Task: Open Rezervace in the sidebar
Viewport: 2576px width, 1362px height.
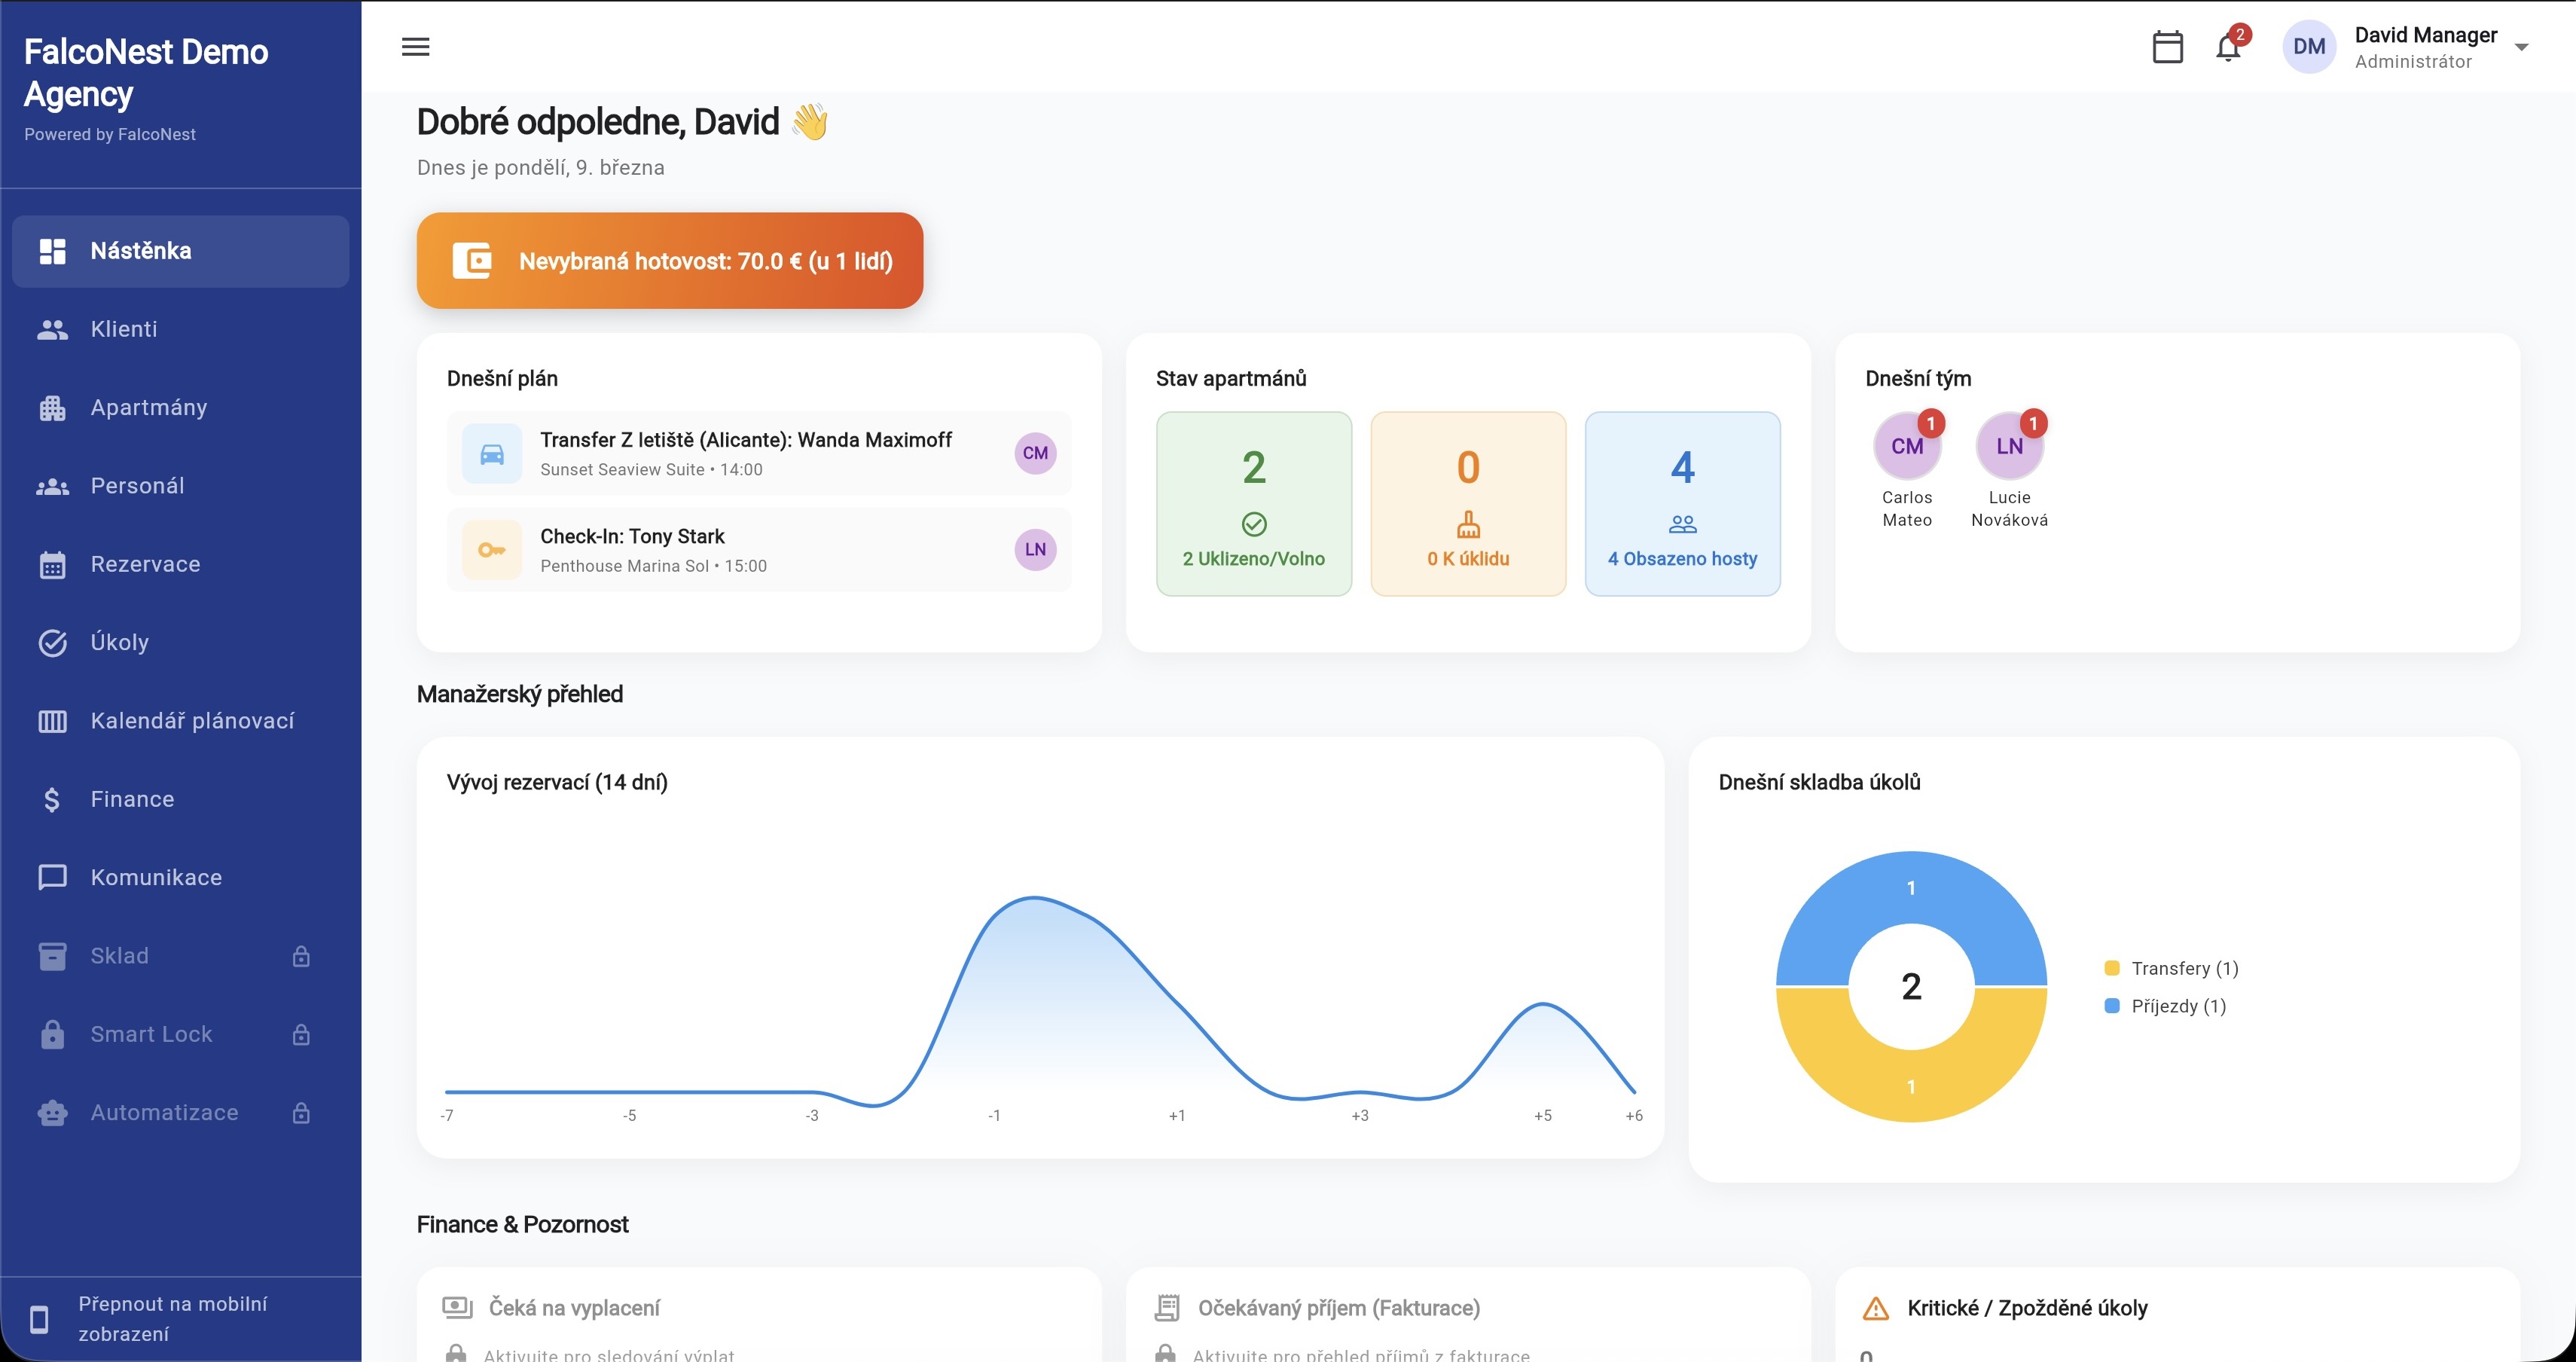Action: point(145,564)
